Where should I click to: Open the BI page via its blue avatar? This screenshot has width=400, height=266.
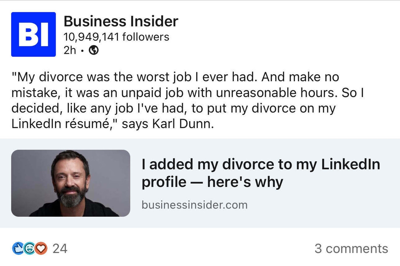coord(33,34)
